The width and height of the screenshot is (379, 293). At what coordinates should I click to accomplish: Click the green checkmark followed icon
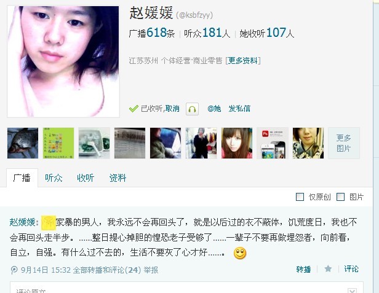tap(134, 109)
